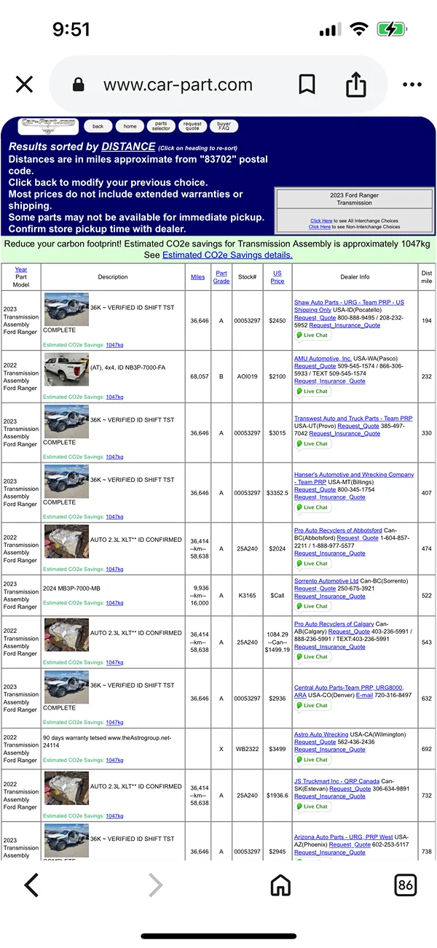Viewport: 437px width, 948px height.
Task: Click Live Chat for Sorrento Automotive
Action: click(x=312, y=606)
